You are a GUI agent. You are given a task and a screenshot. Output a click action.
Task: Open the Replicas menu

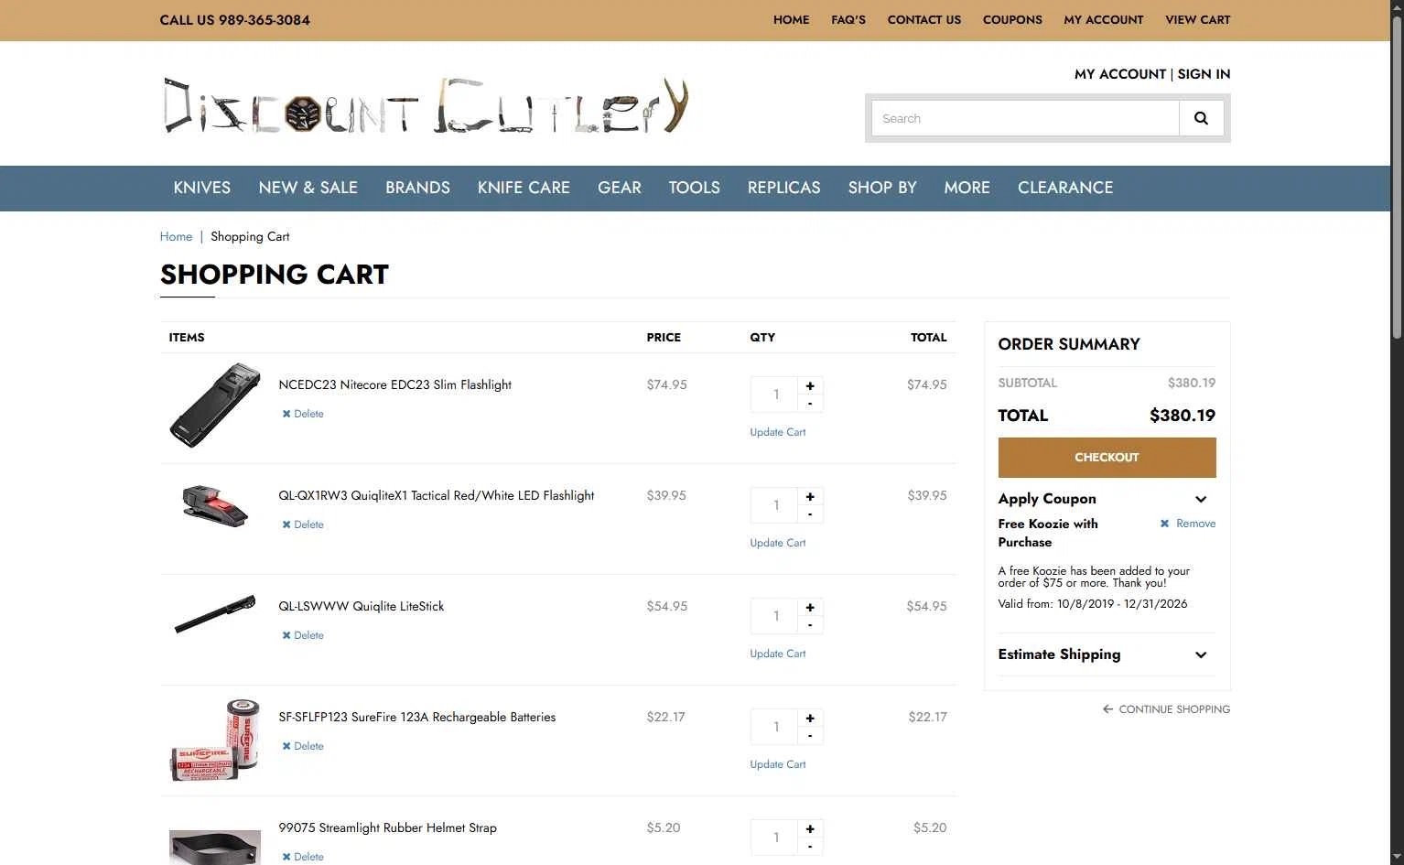(784, 188)
